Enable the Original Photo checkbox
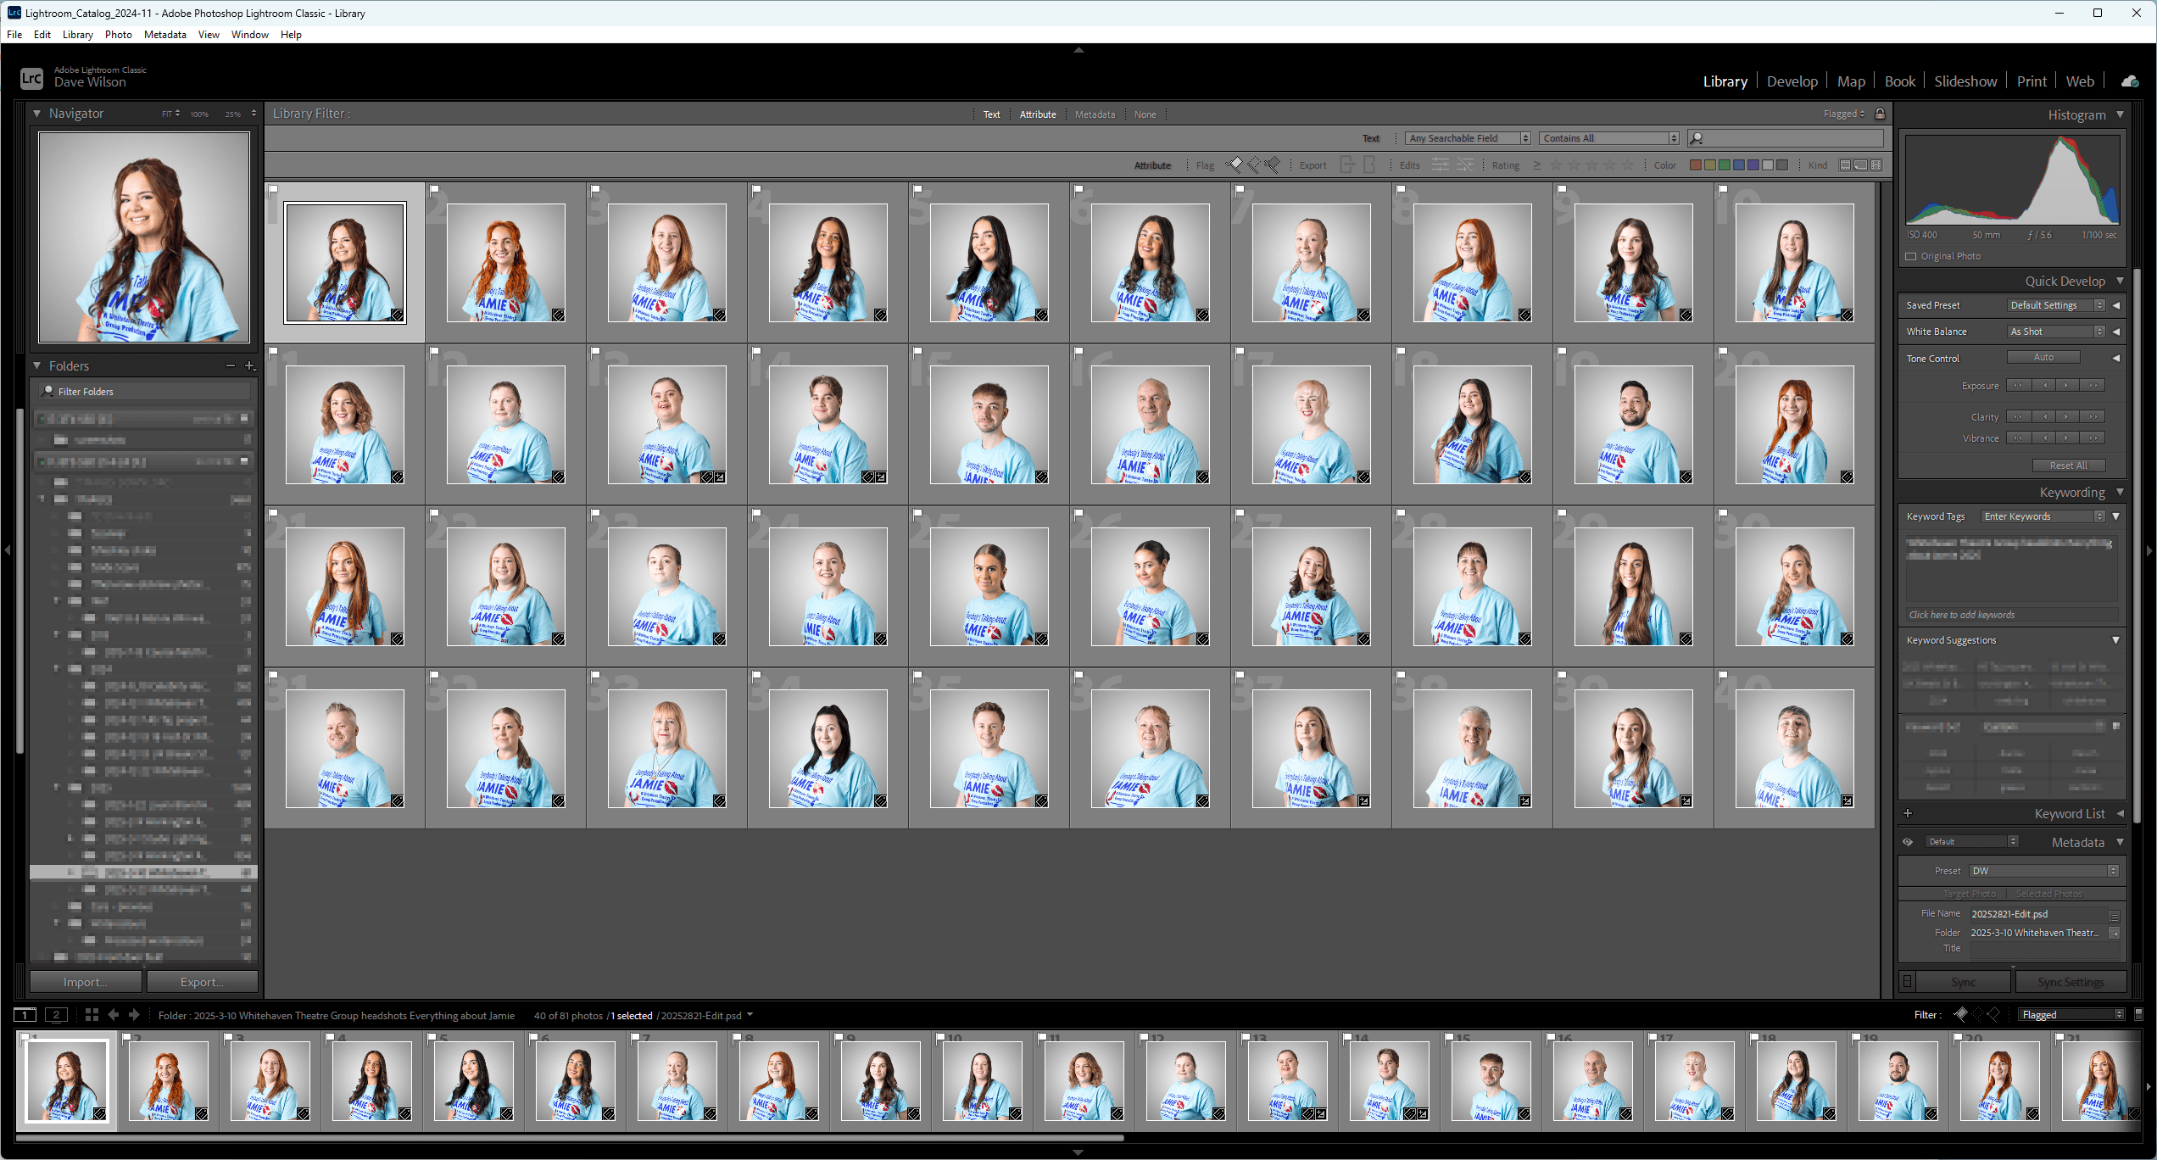 click(x=1911, y=256)
